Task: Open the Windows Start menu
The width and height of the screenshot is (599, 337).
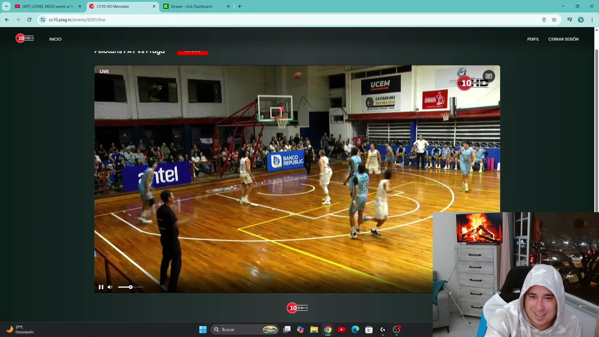Action: [203, 330]
